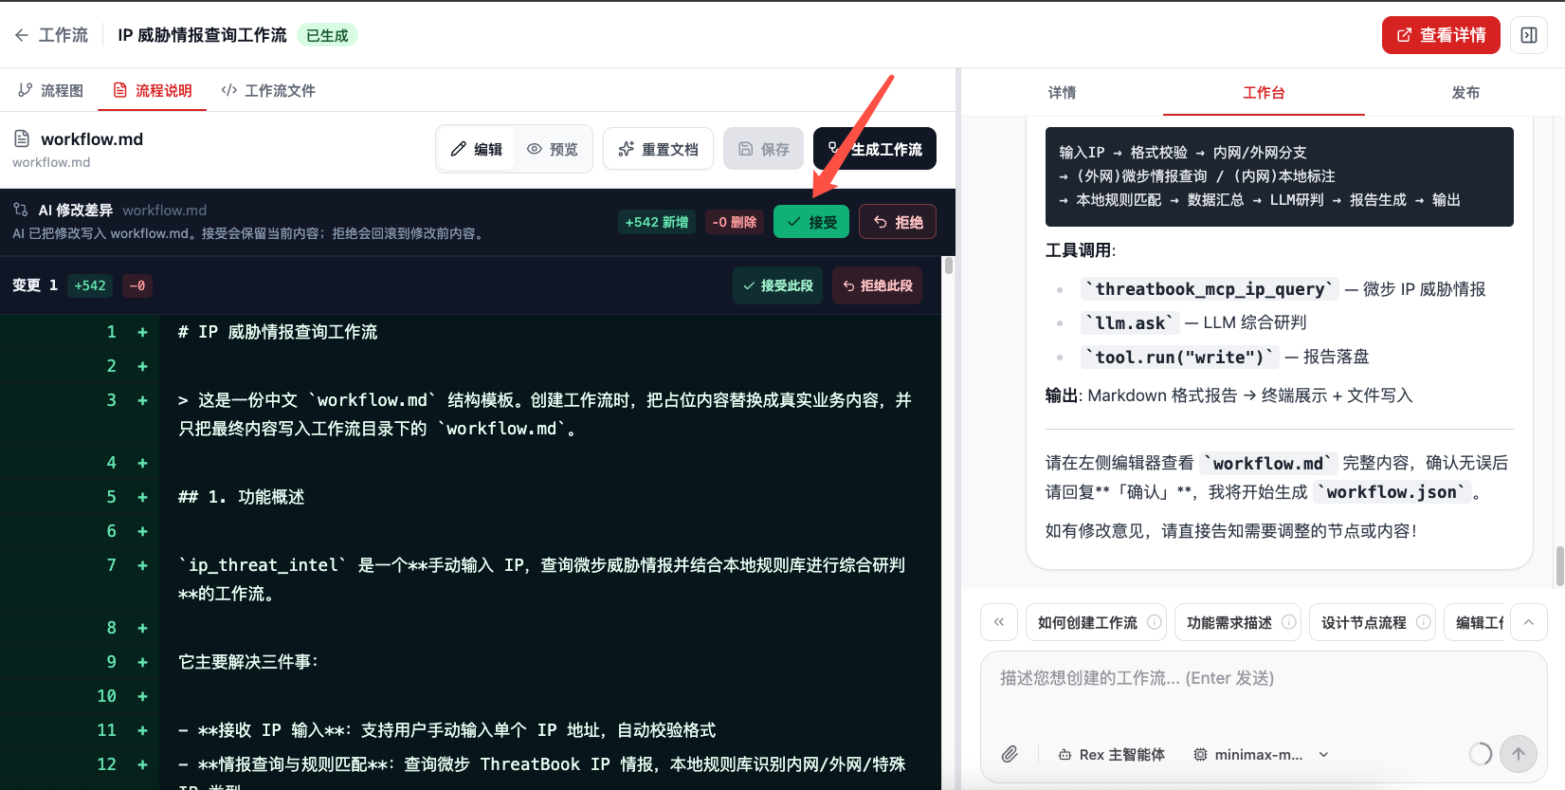
Task: Click the 查看详情 button
Action: point(1441,35)
